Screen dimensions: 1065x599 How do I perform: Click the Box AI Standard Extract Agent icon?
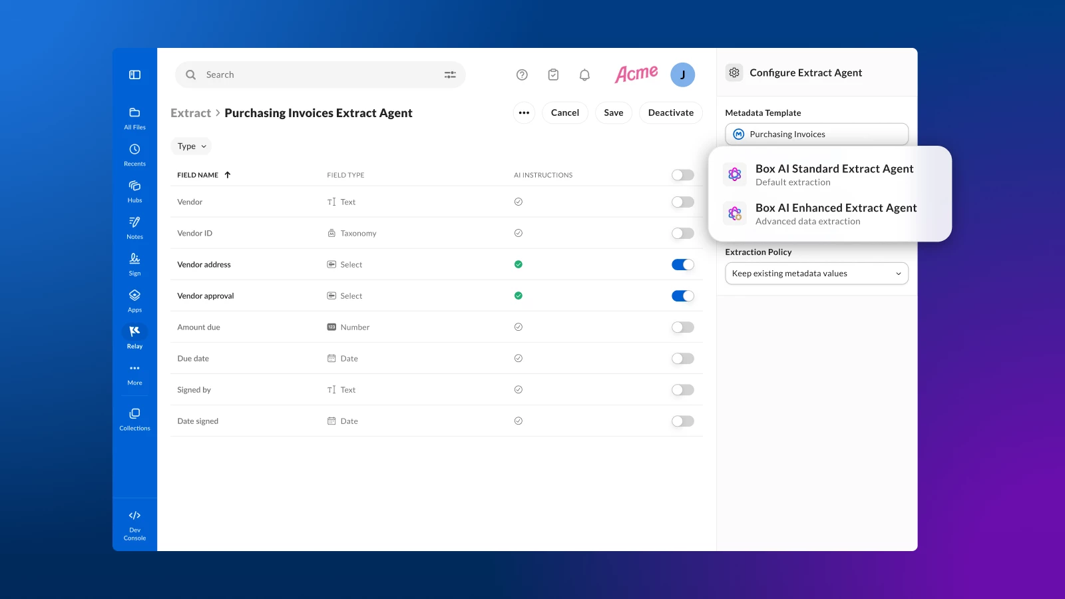coord(735,174)
